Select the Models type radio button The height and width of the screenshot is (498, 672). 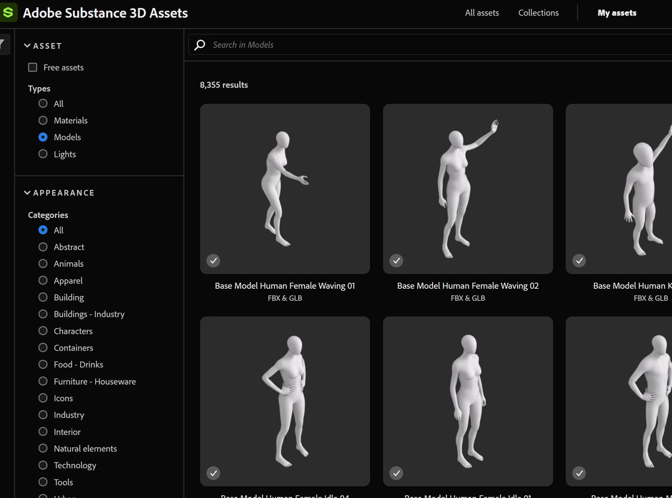coord(43,137)
